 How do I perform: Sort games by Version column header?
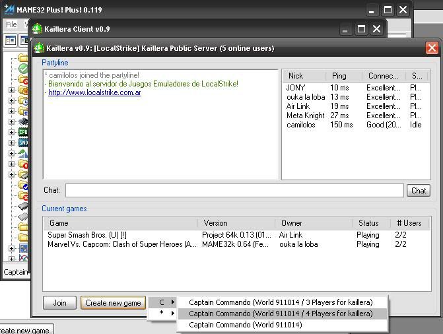click(236, 223)
